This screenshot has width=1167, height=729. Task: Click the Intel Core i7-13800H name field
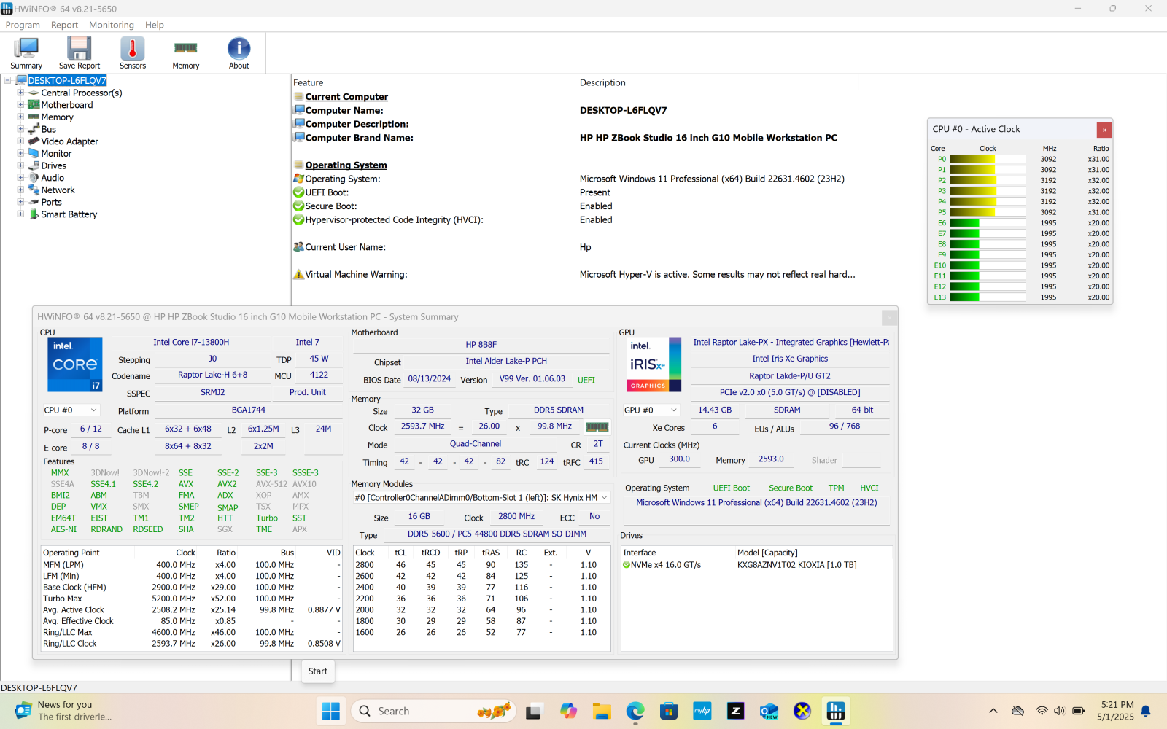(191, 343)
